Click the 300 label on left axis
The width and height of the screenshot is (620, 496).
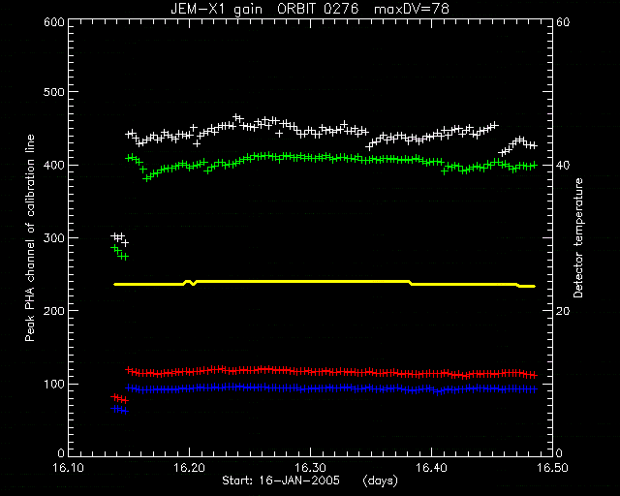pyautogui.click(x=54, y=238)
